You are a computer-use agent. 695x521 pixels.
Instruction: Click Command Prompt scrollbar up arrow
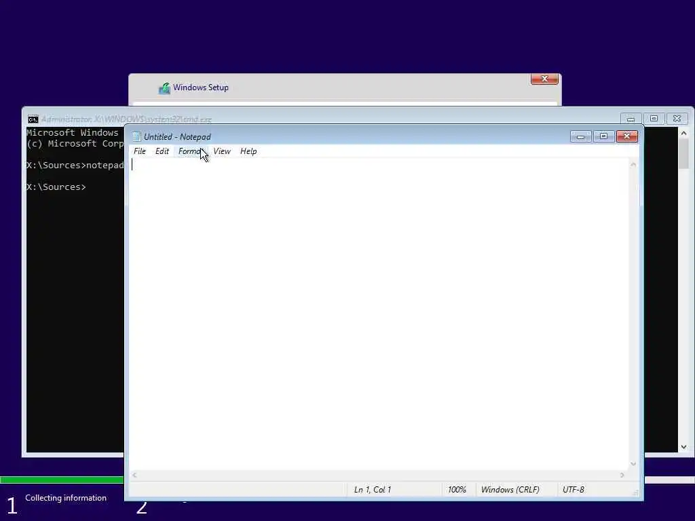click(683, 133)
